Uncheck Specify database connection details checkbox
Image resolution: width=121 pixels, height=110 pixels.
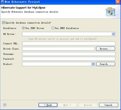click(x=4, y=23)
